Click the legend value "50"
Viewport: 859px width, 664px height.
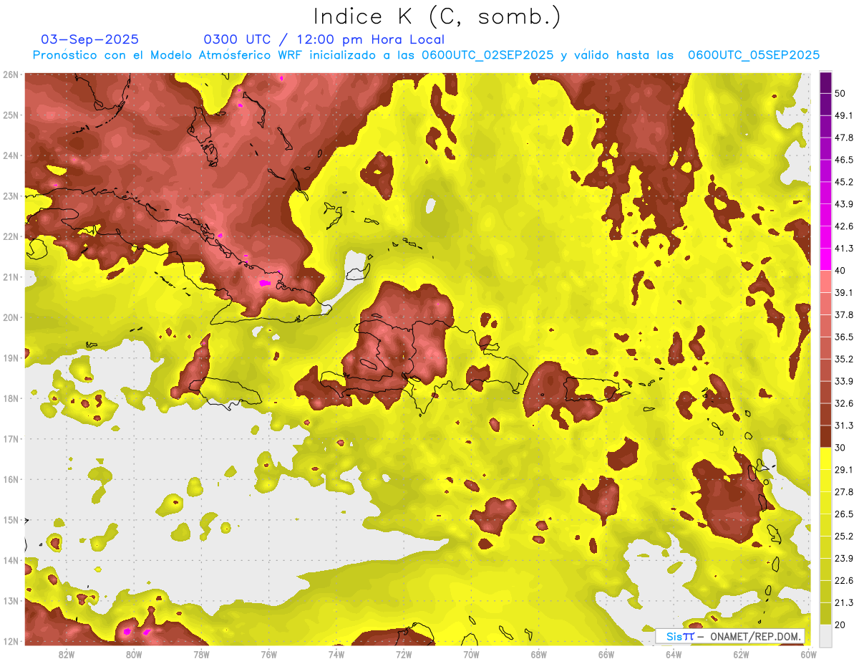pyautogui.click(x=841, y=93)
